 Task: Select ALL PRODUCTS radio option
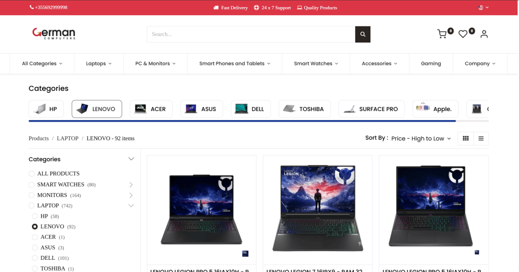click(x=32, y=173)
